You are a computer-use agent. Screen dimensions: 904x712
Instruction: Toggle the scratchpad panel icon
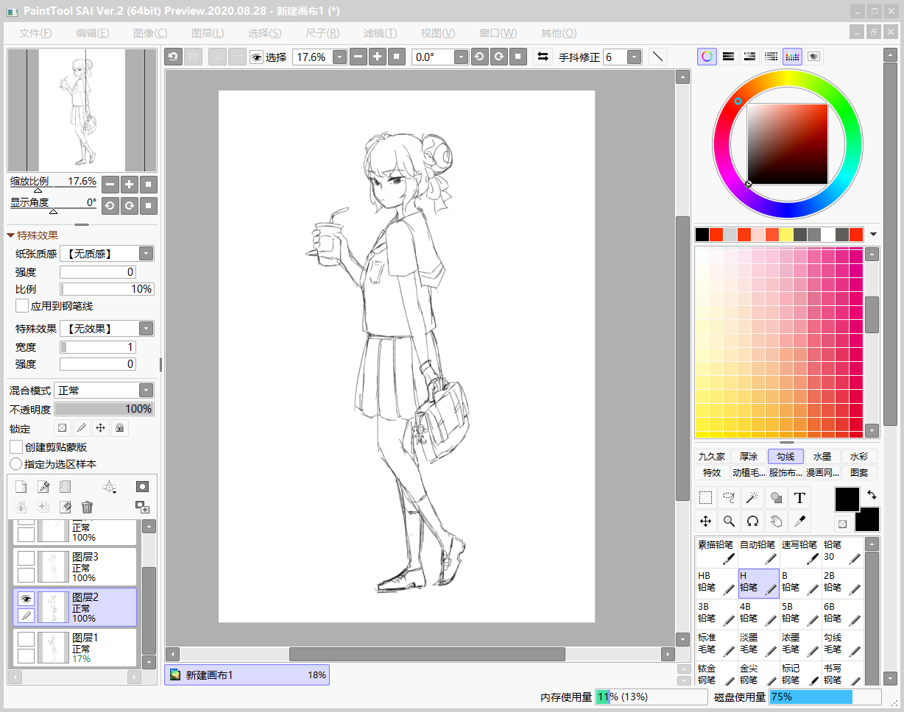[813, 56]
